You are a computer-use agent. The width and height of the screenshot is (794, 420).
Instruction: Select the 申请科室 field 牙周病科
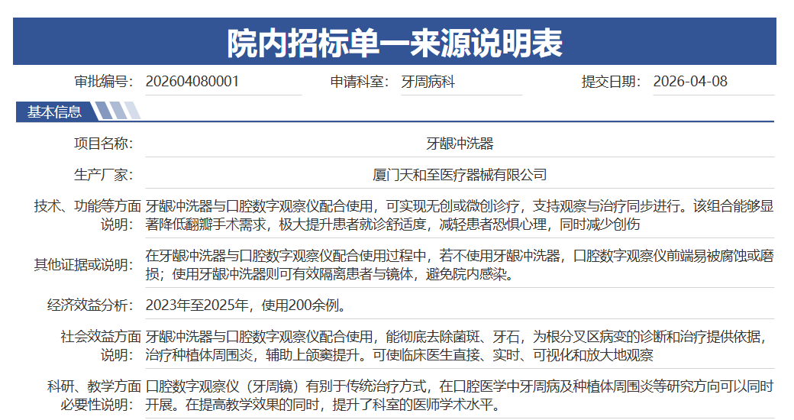click(x=428, y=82)
